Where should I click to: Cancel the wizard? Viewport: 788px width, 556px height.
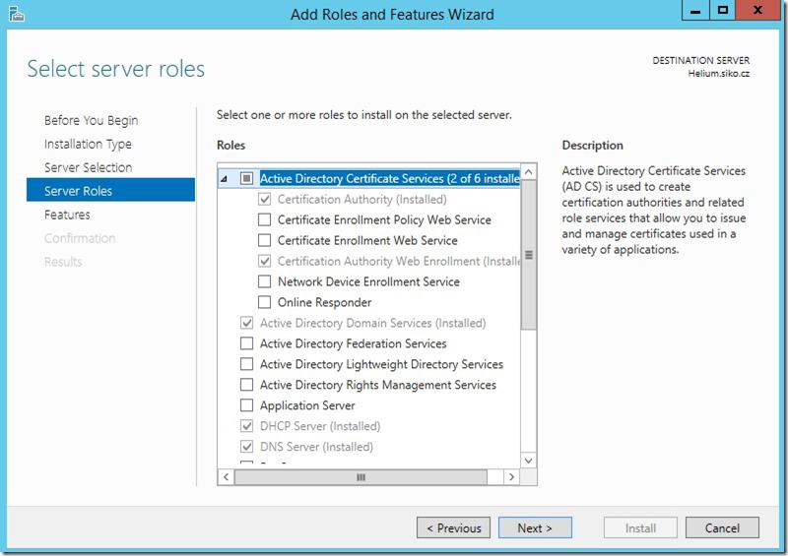tap(722, 527)
